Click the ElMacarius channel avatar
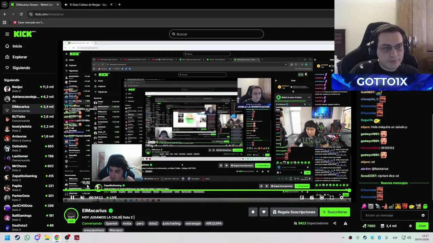This screenshot has height=243, width=433. click(x=71, y=215)
